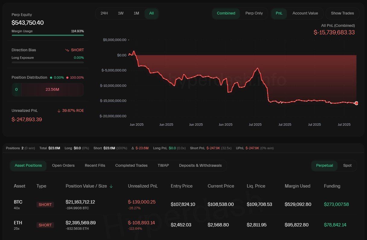The image size is (367, 240).
Task: Select the 24H time range
Action: 104,13
